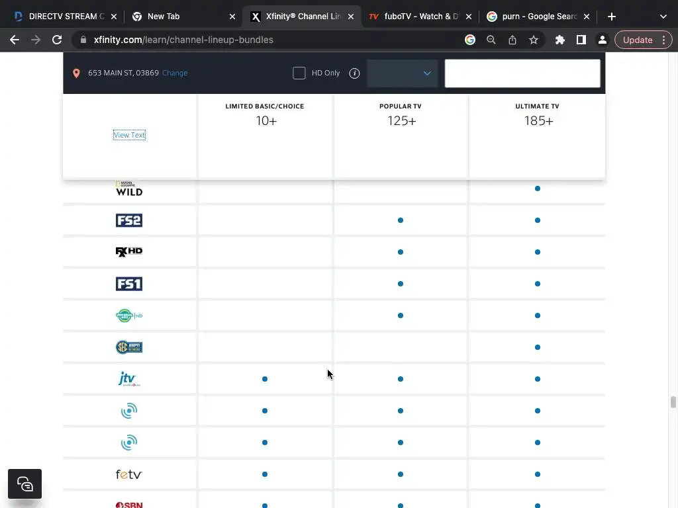
Task: Click the HD Only info icon
Action: pos(354,73)
